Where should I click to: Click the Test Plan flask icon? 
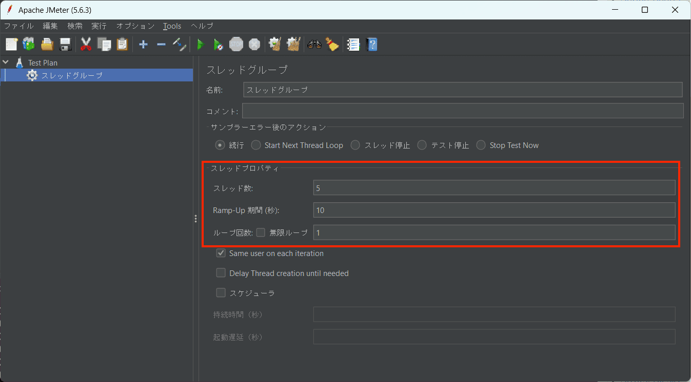click(x=19, y=62)
